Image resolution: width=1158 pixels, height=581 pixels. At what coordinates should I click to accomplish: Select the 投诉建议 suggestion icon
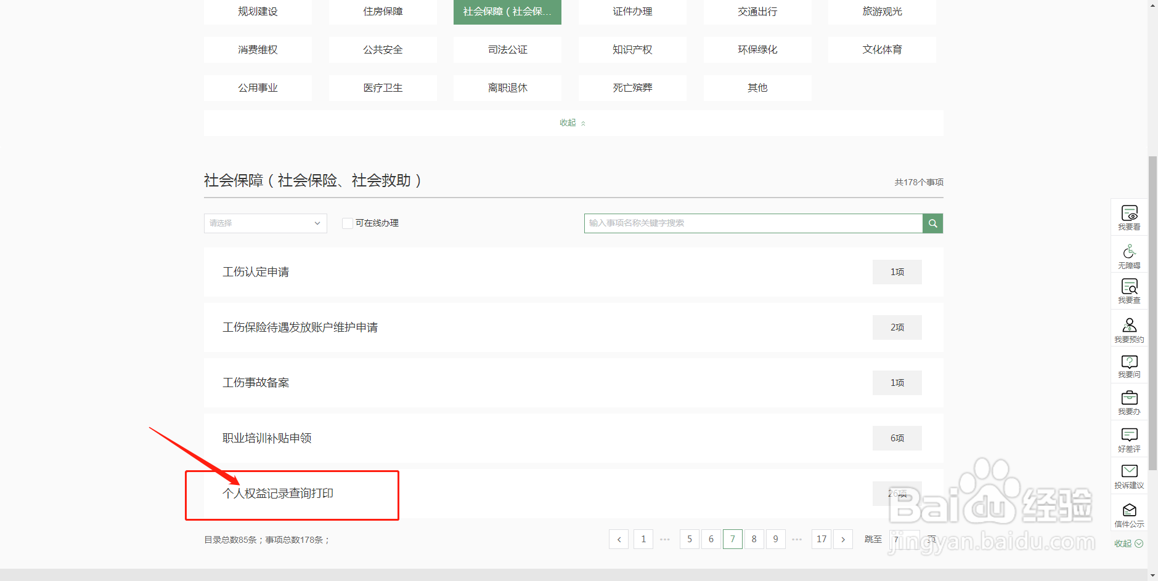(x=1128, y=475)
